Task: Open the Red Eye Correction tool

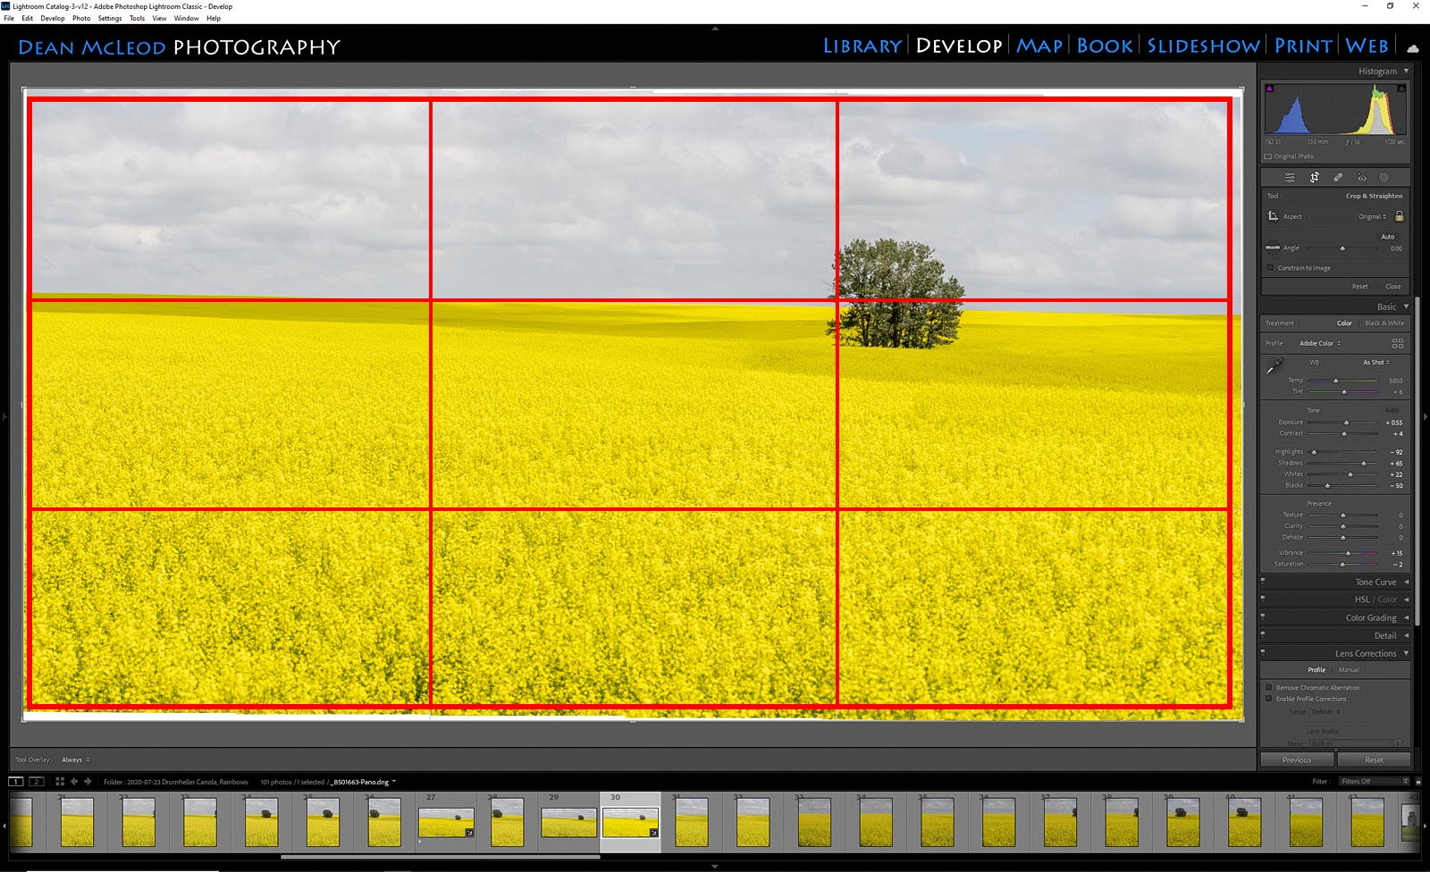Action: click(x=1363, y=177)
